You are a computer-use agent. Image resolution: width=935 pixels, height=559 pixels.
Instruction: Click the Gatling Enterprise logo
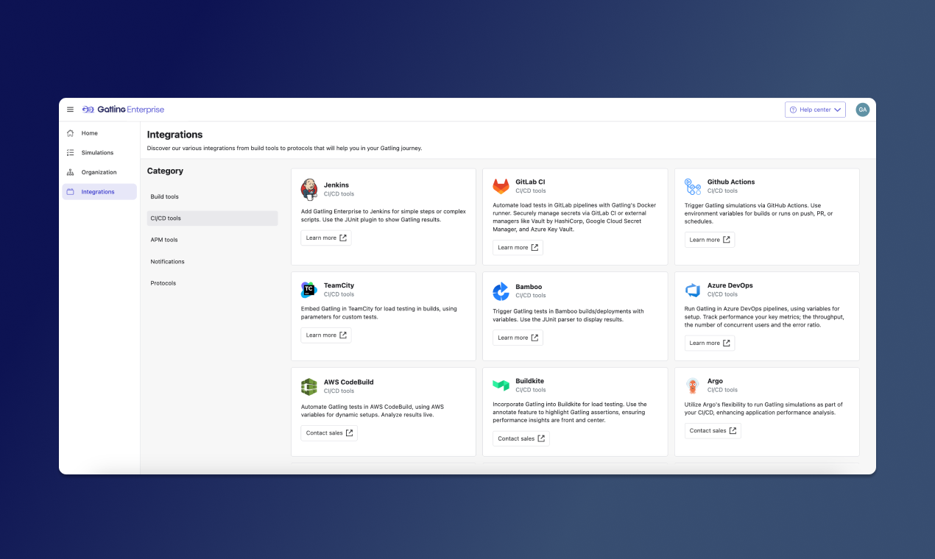[x=123, y=110]
